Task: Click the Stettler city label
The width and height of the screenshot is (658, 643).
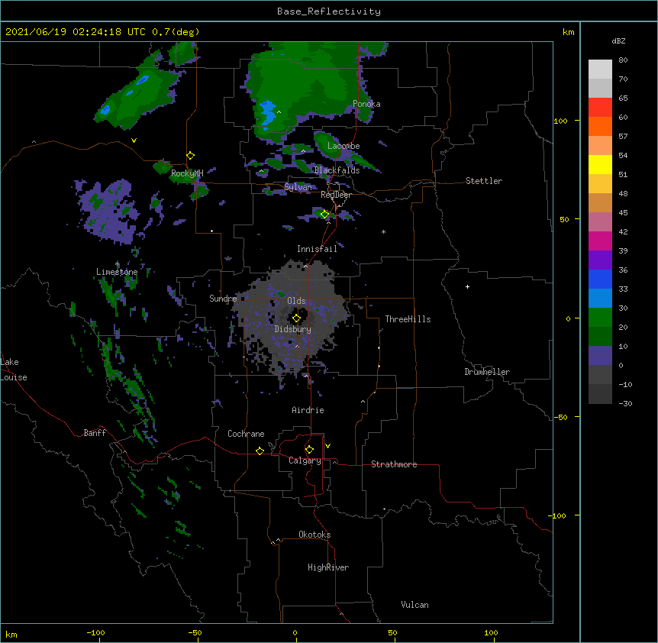Action: coord(484,181)
